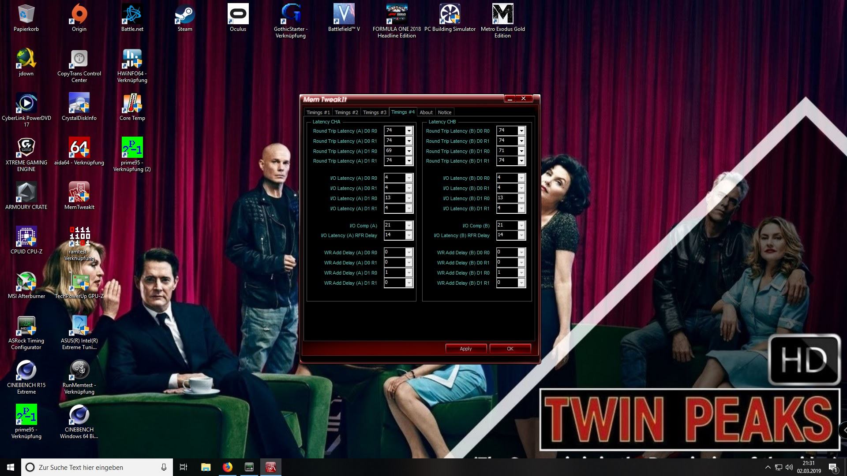Select the XTREME GAMING ENGINE icon

click(26, 155)
